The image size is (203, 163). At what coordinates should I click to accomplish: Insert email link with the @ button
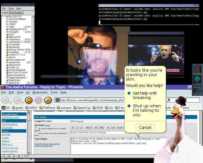click(96, 128)
